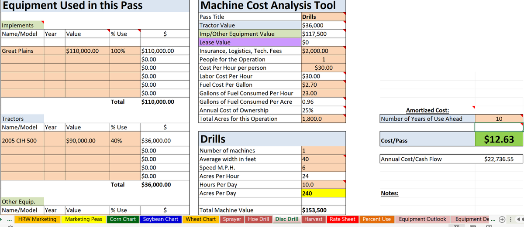Select the 100% use cell for Great Plains
524x227 pixels.
coord(124,51)
